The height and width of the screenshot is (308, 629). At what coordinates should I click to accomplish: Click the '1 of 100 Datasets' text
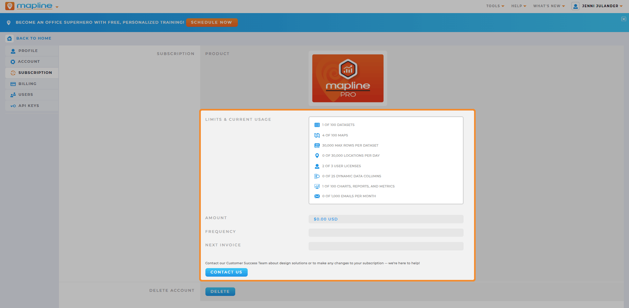(338, 125)
